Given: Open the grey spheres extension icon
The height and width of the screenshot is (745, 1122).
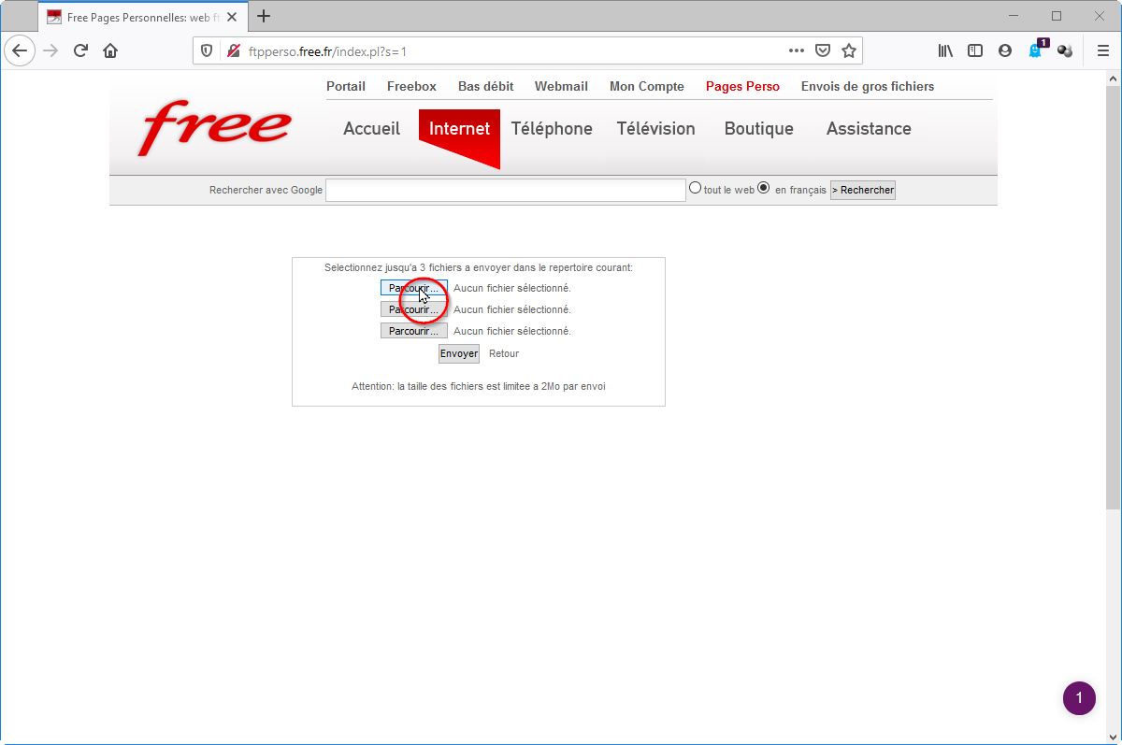Looking at the screenshot, I should click(x=1065, y=51).
